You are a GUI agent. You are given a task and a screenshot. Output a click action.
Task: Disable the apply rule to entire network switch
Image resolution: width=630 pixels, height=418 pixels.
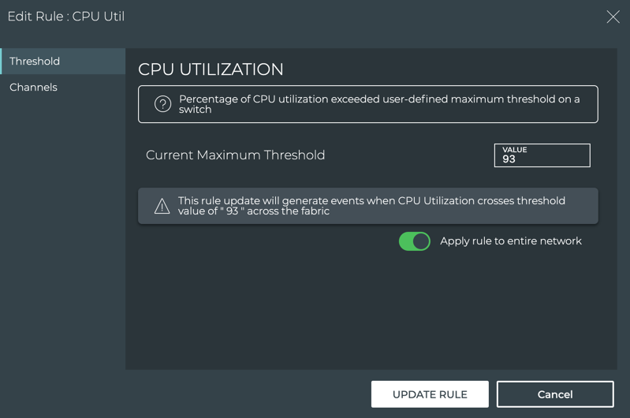click(415, 241)
